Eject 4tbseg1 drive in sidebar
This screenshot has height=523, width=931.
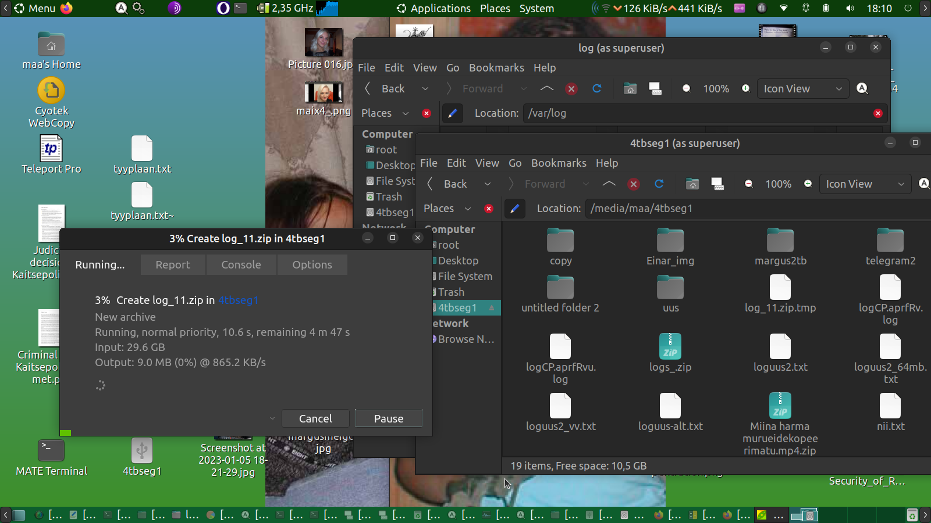pos(492,308)
